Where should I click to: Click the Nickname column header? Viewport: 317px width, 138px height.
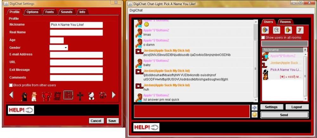283,49
